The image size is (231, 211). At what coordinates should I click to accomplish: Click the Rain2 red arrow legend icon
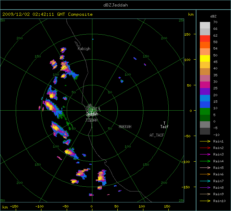click(x=205, y=148)
